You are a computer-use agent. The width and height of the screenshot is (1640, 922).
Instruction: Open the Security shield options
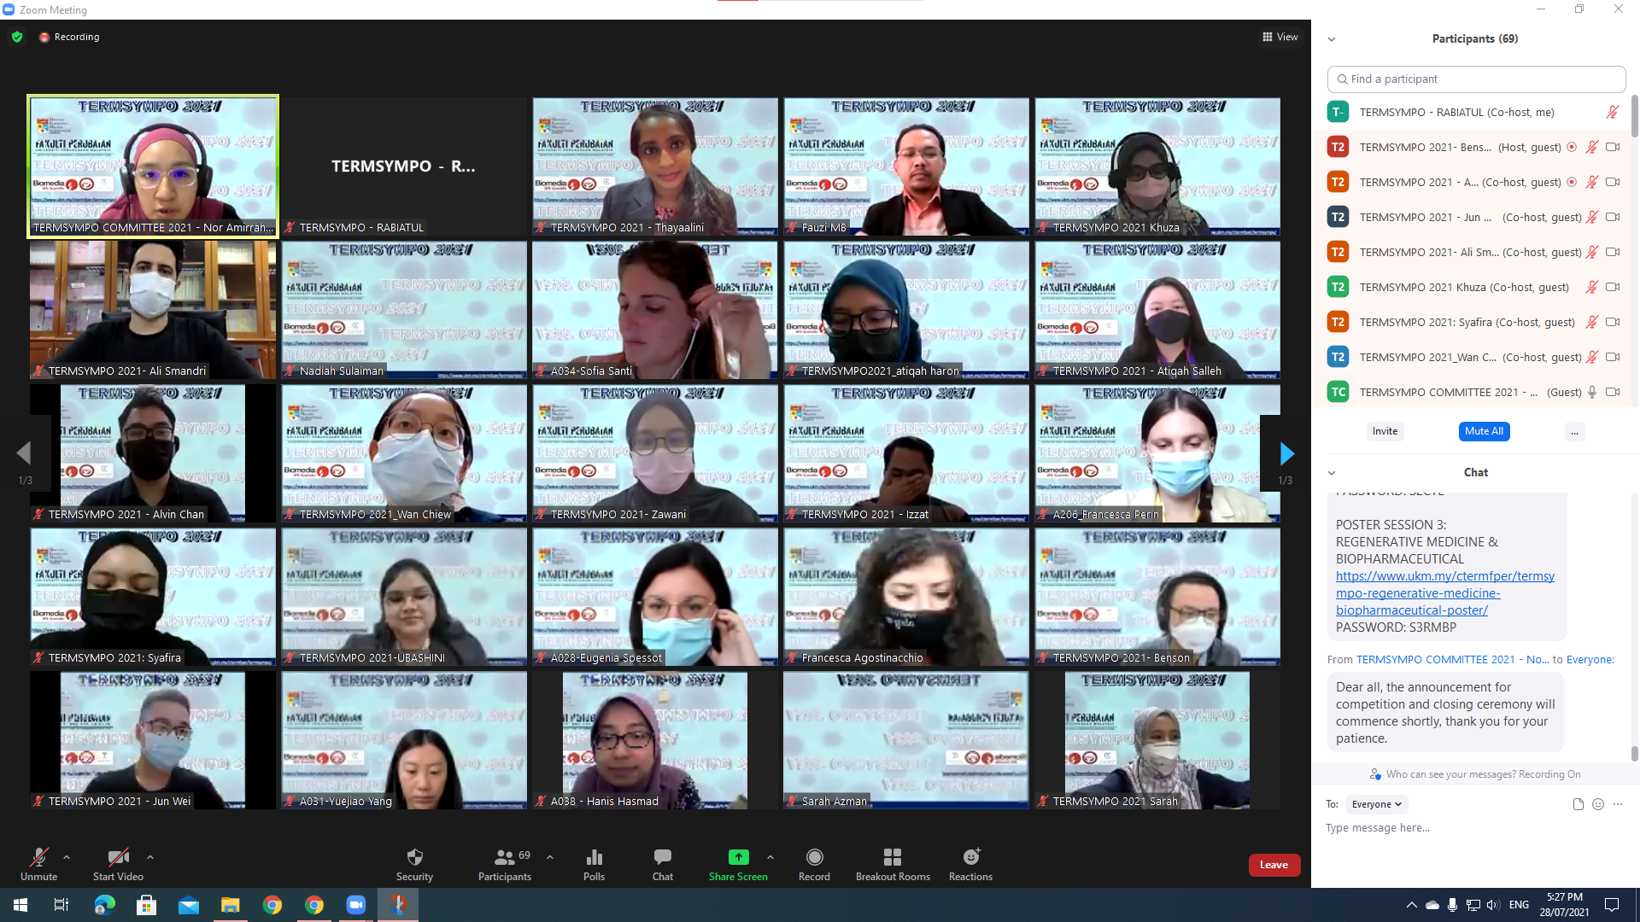(x=414, y=863)
